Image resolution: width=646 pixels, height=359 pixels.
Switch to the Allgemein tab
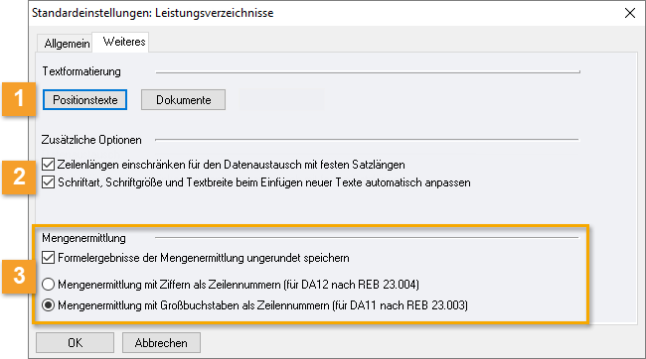coord(67,44)
